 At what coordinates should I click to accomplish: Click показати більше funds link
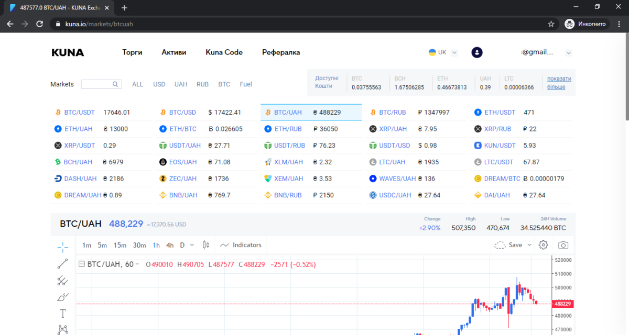559,83
